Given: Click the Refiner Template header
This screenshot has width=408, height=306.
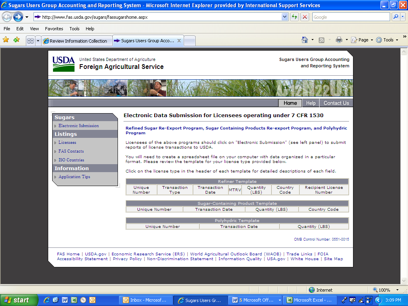Looking at the screenshot, I should tap(237, 181).
